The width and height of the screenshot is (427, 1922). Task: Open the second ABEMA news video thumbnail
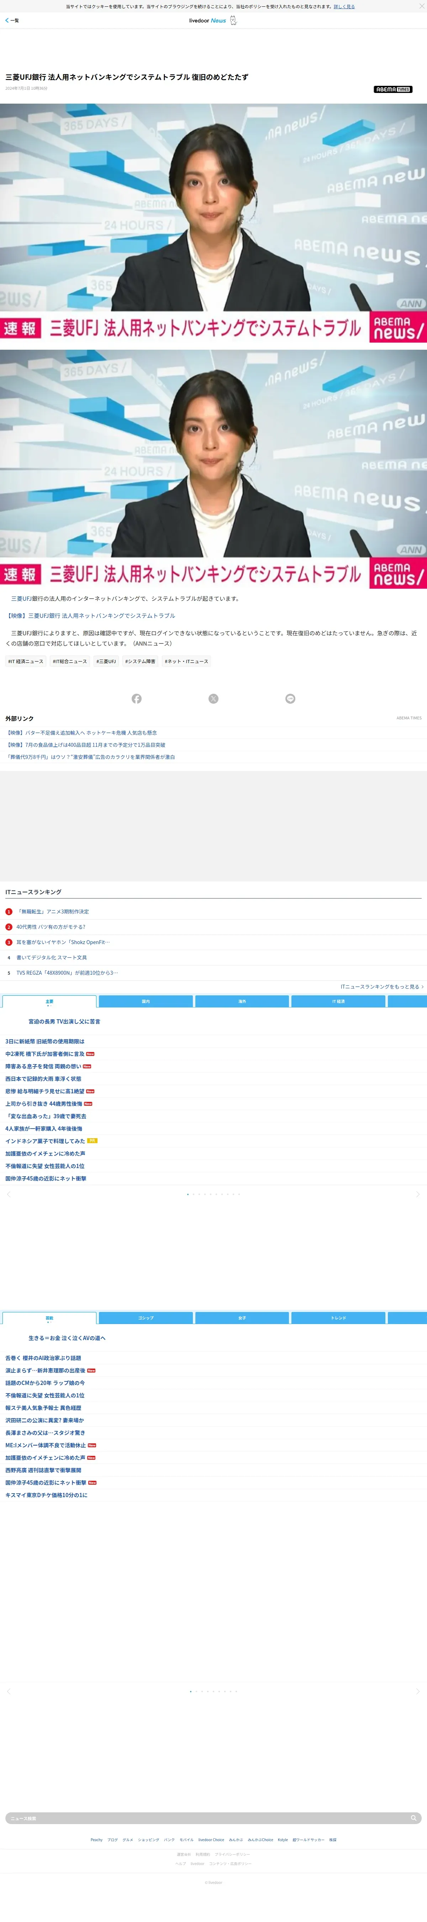[x=213, y=469]
